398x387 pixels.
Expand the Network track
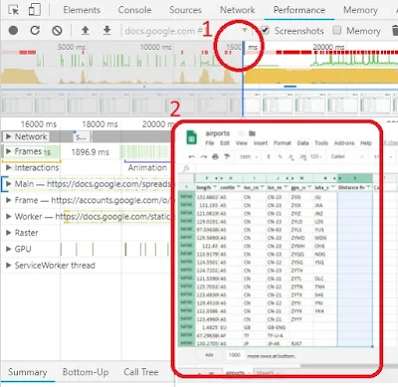tap(9, 136)
